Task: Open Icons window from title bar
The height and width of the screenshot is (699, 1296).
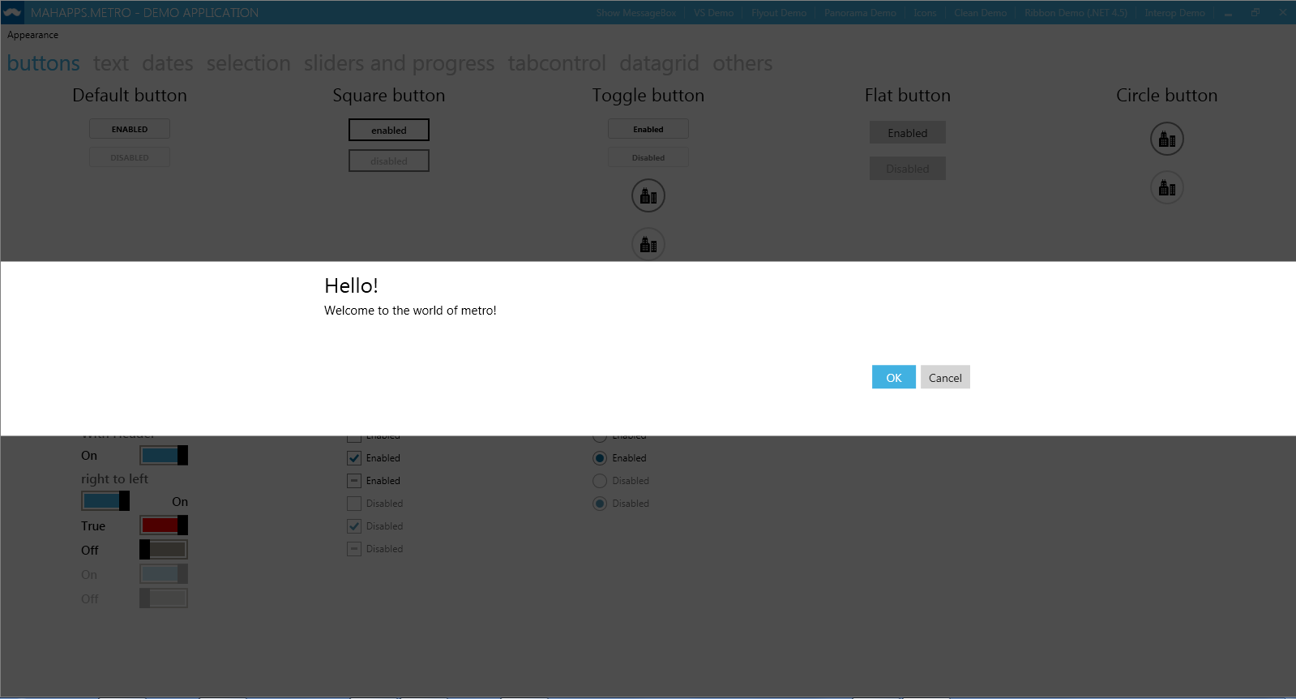Action: (925, 13)
